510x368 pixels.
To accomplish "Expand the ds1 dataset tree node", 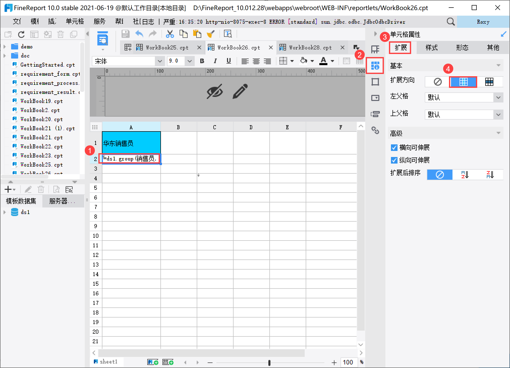I will (x=5, y=212).
